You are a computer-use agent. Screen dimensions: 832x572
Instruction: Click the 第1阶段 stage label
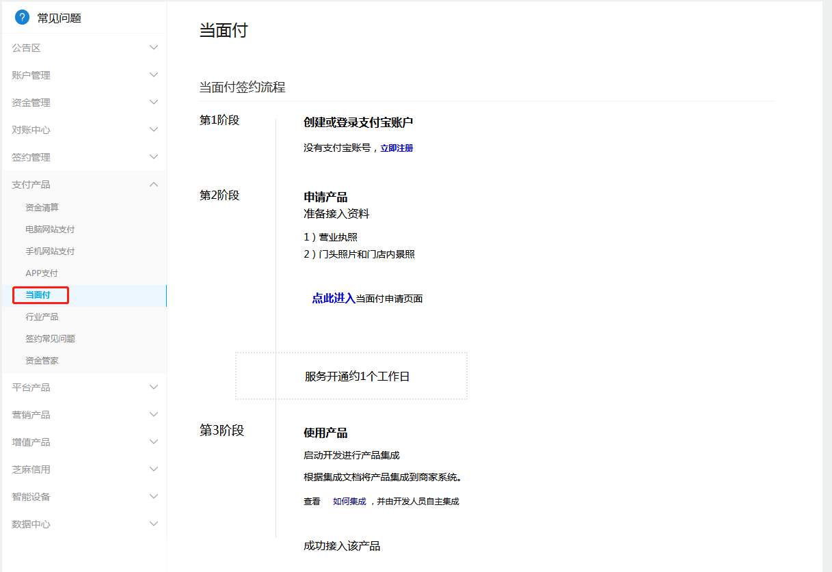219,120
